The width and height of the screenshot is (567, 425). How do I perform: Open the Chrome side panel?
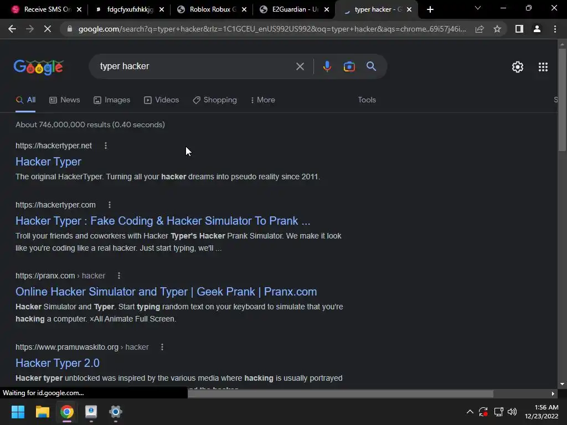[x=519, y=29]
